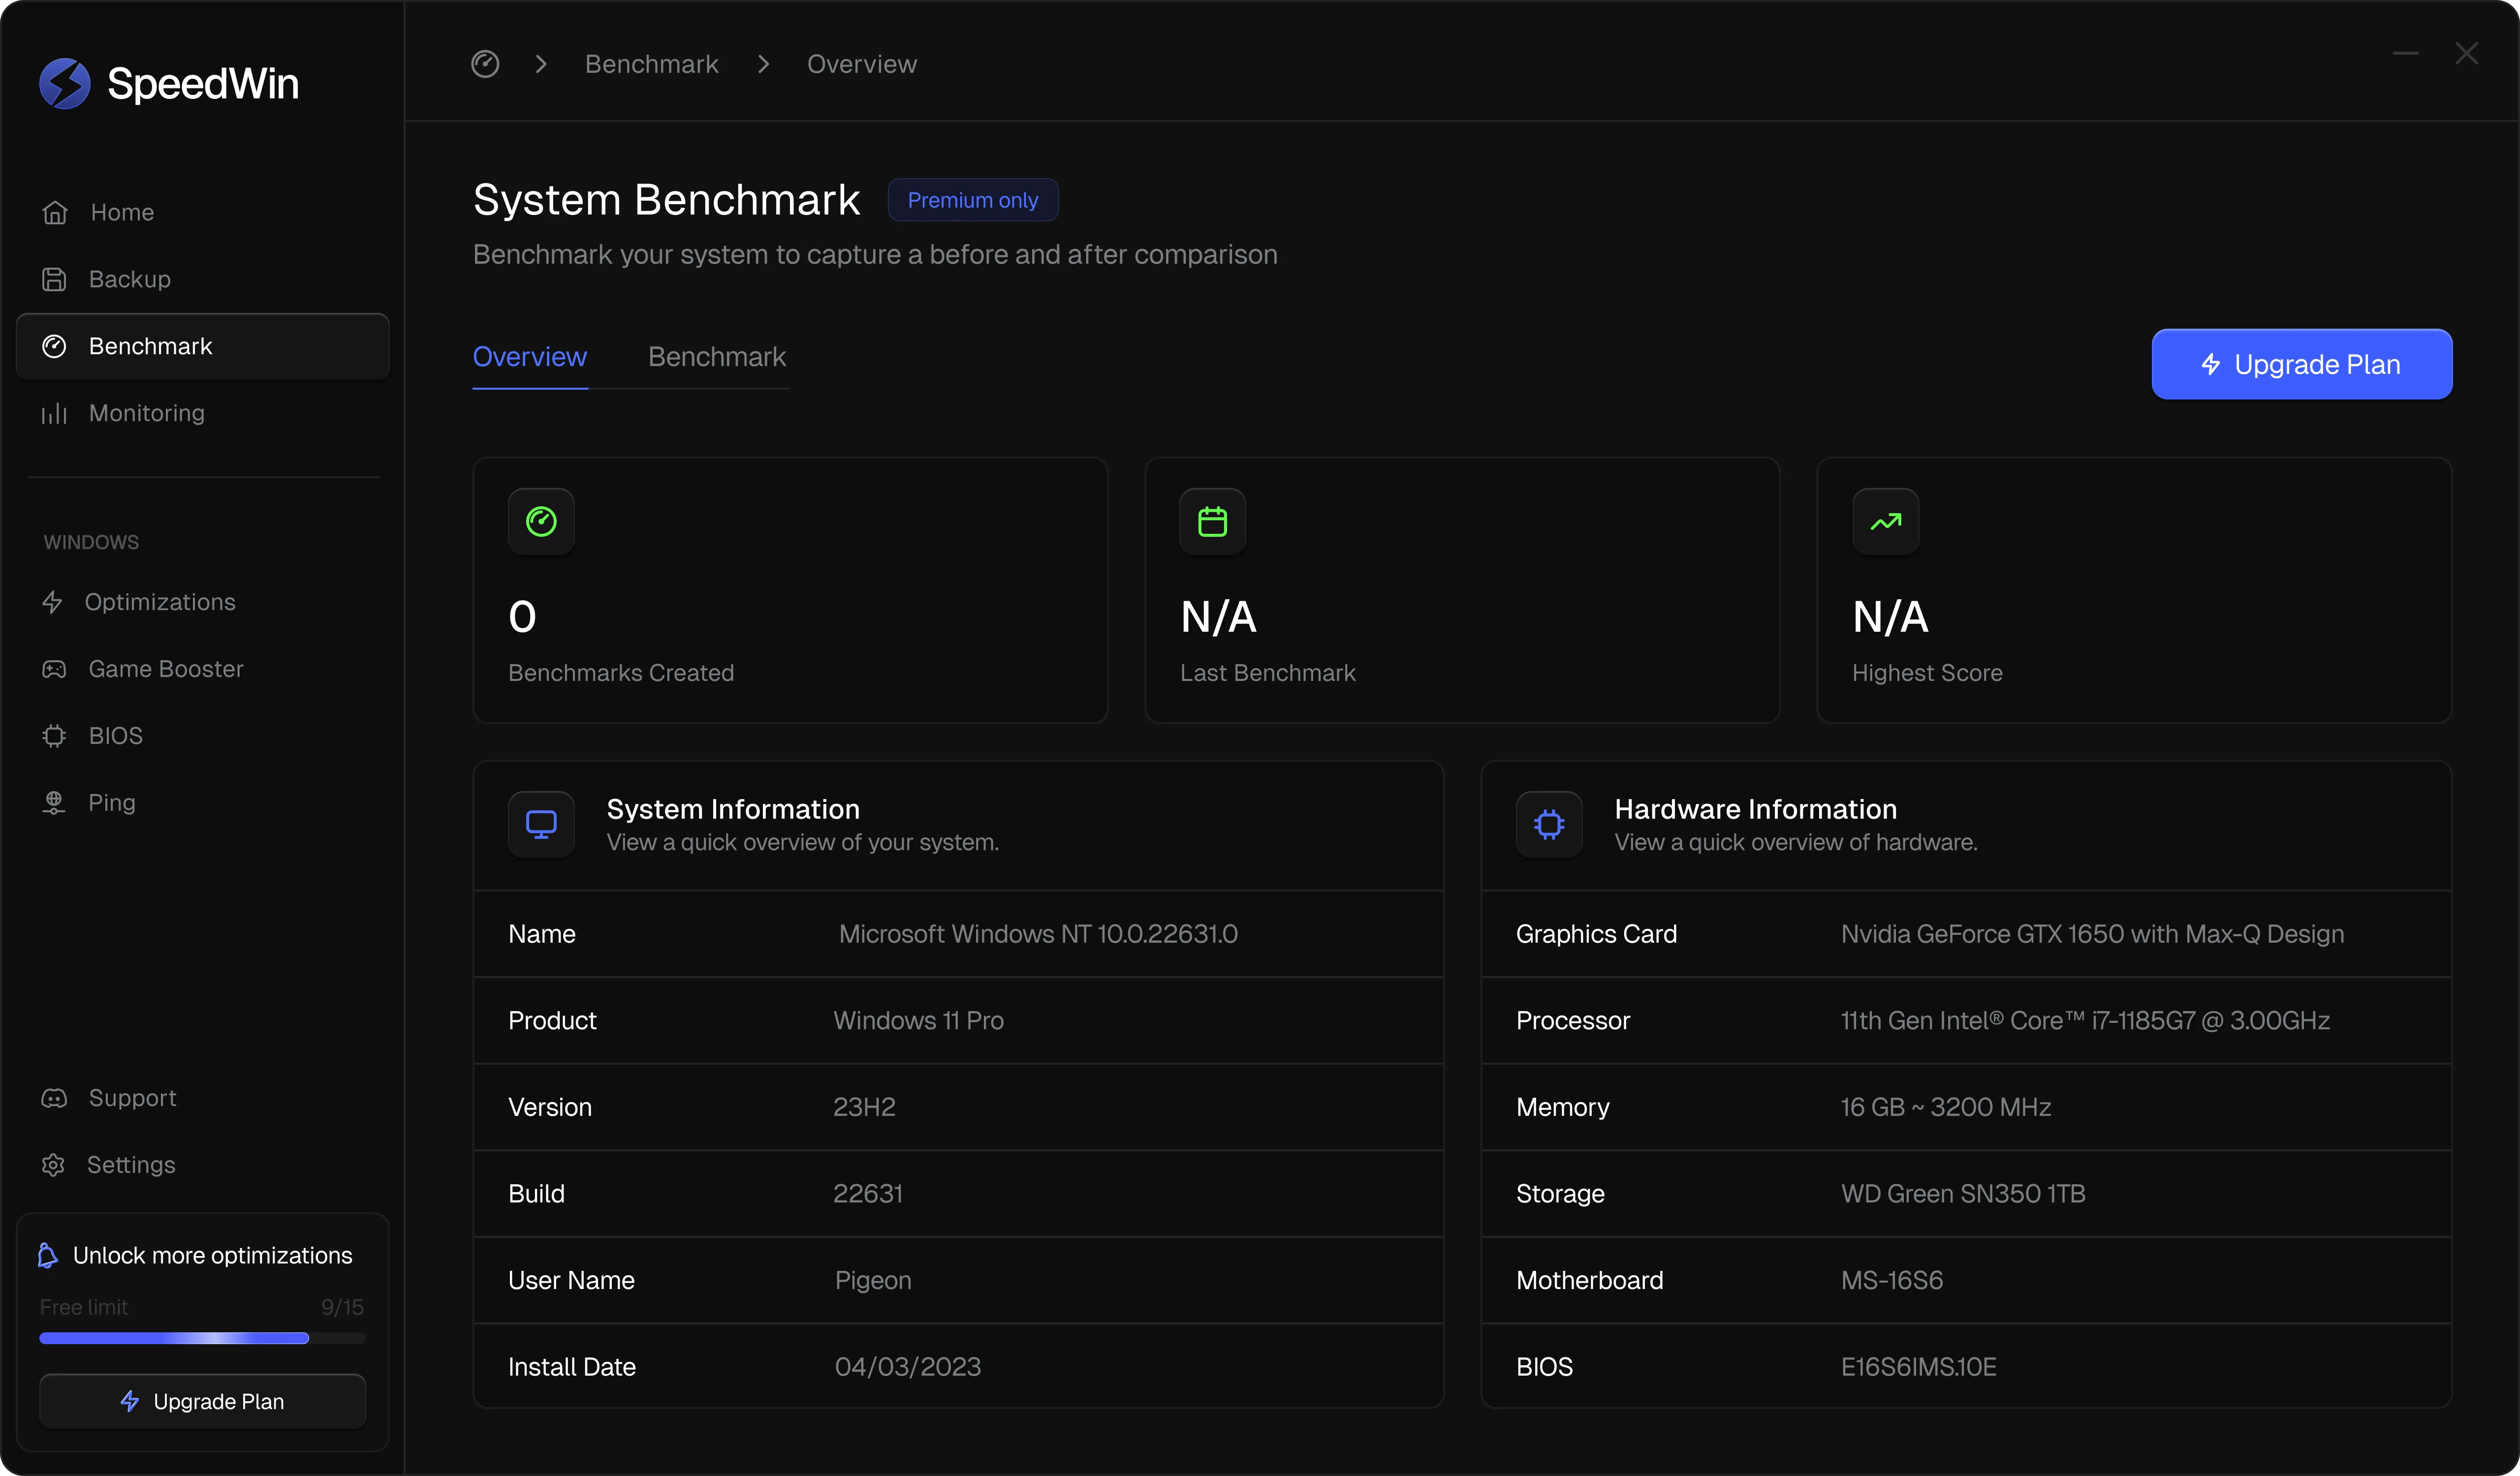
Task: Open Support via the Discord icon
Action: click(x=53, y=1097)
